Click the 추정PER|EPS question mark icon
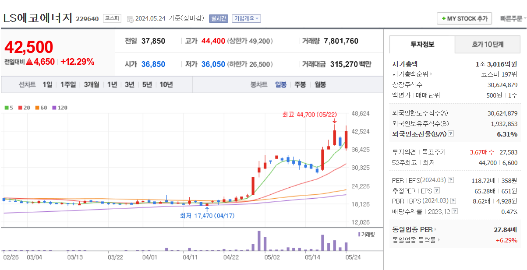 437,190
